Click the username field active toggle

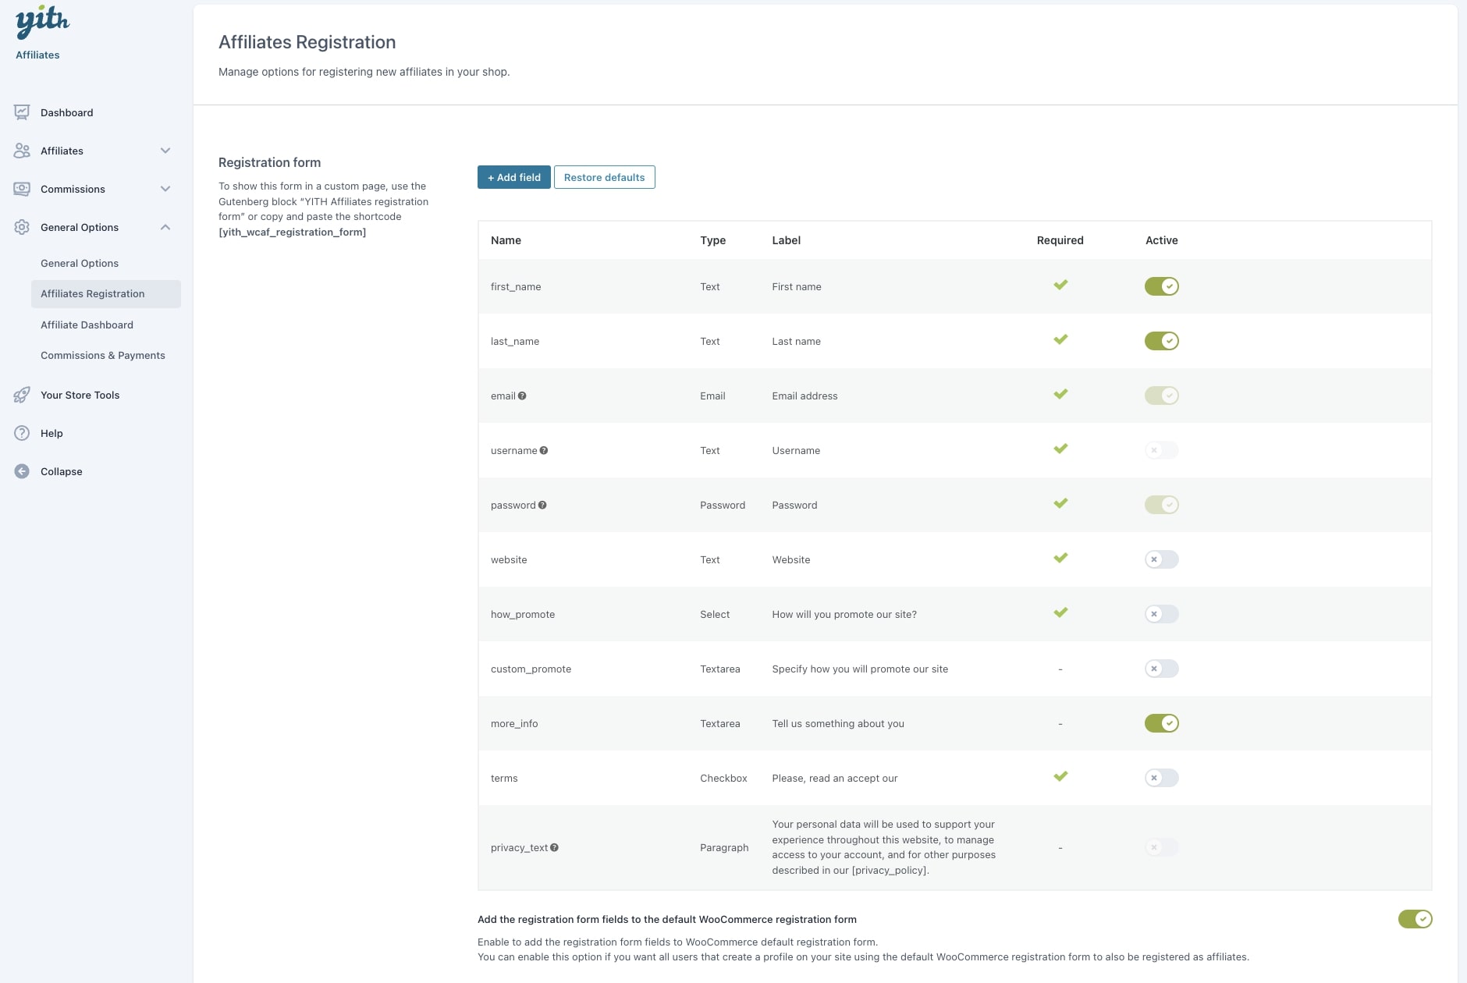point(1161,450)
